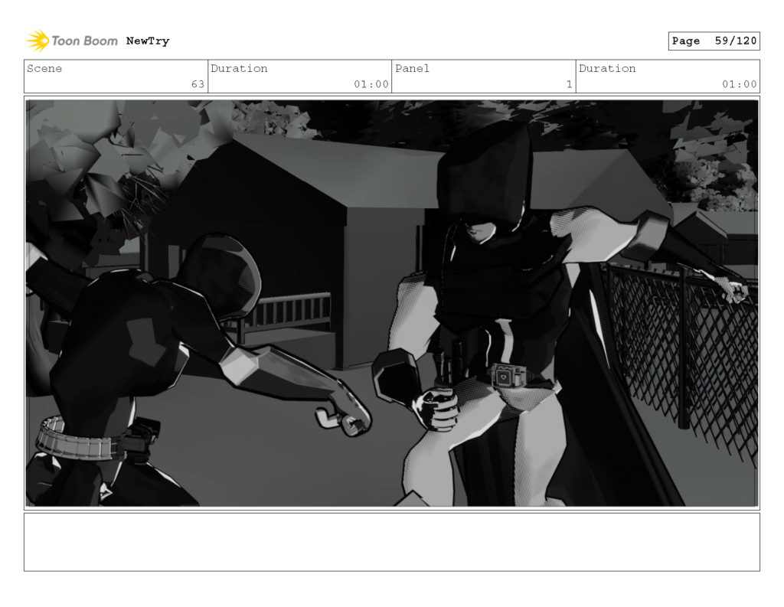Click the divider between Panel and Duration cells

point(576,76)
